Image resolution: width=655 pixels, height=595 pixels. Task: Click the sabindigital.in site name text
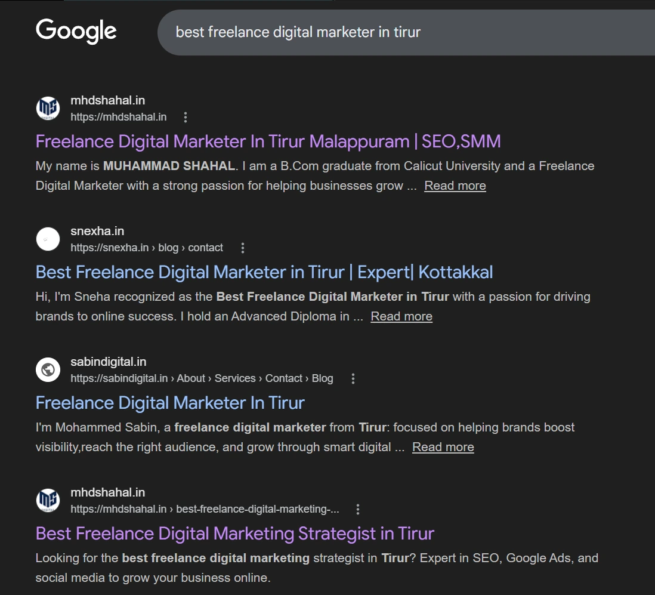(x=108, y=362)
